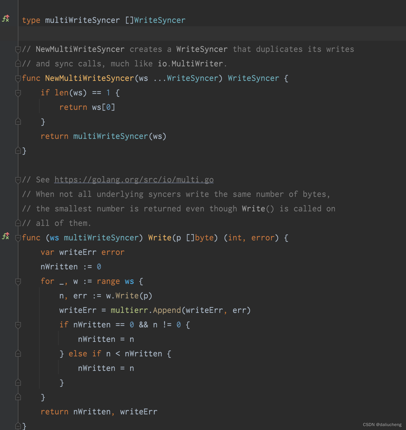Click 'nWritten = n' inside the else-if block
Screen dimensions: 406x430
coord(106,368)
